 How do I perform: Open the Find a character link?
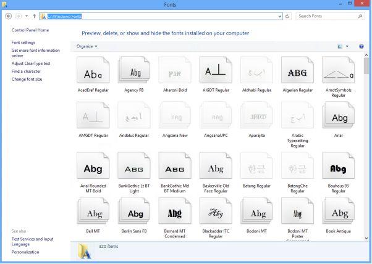(x=26, y=72)
